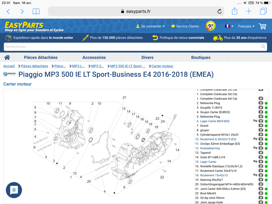View photo for Bout M6x65
Viewport: 272px width, 204px height.
pos(261,193)
